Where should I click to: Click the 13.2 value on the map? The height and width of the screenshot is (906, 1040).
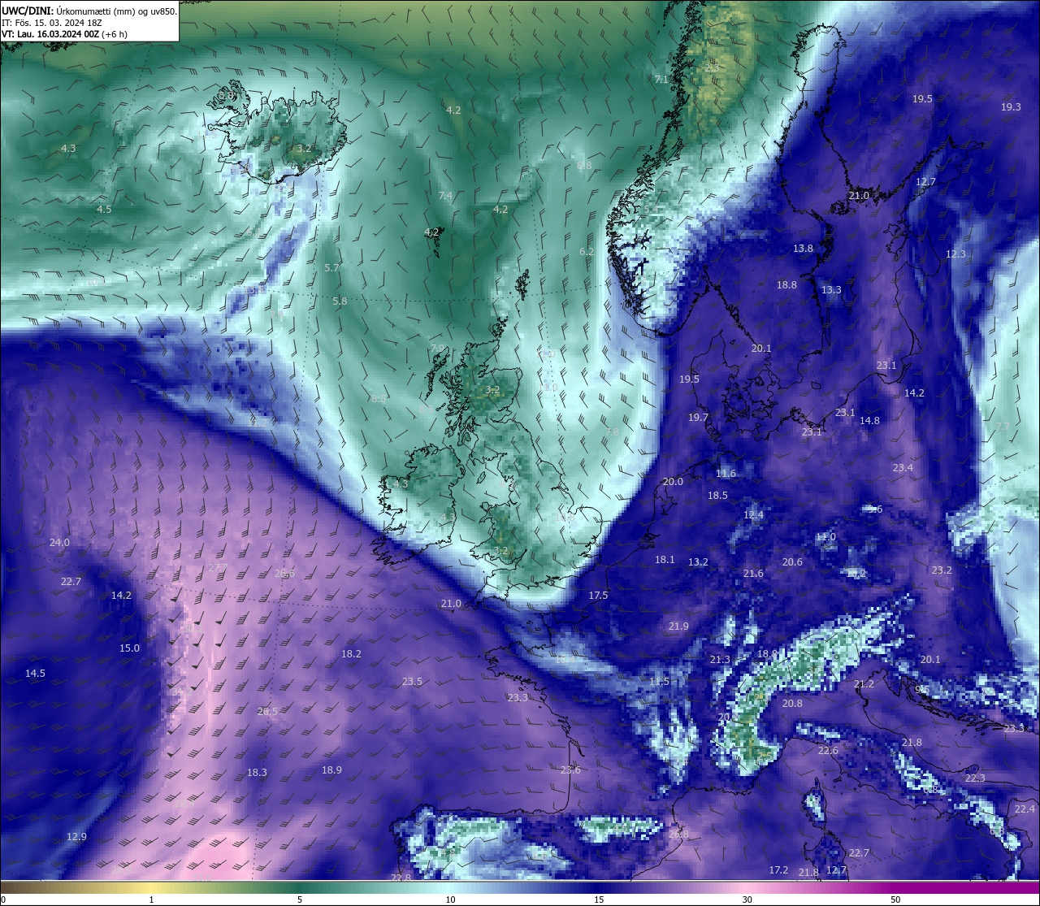pyautogui.click(x=698, y=562)
